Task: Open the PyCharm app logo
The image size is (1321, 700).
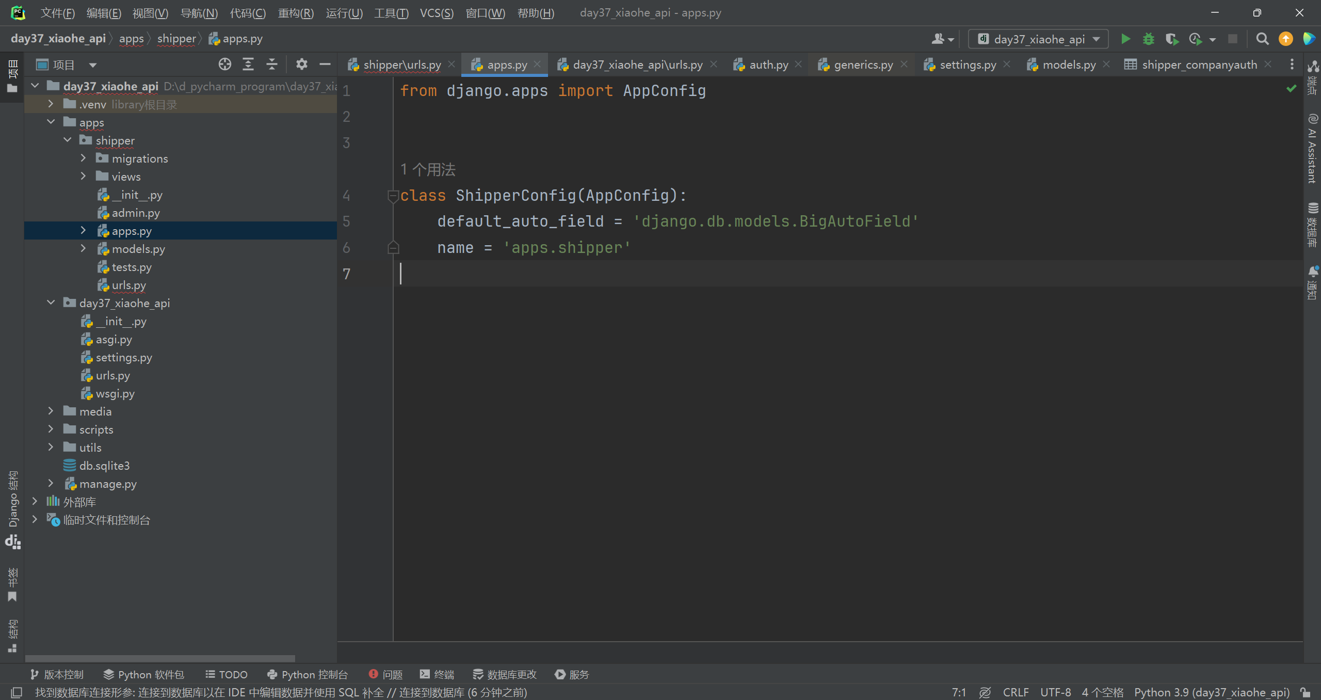Action: 18,13
